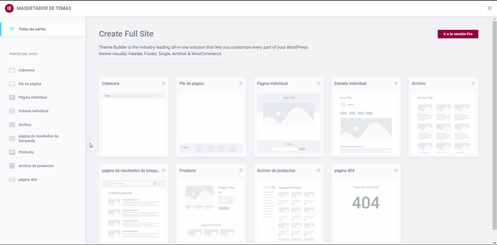
Task: Click the Cabecera sidebar icon
Action: [12, 70]
